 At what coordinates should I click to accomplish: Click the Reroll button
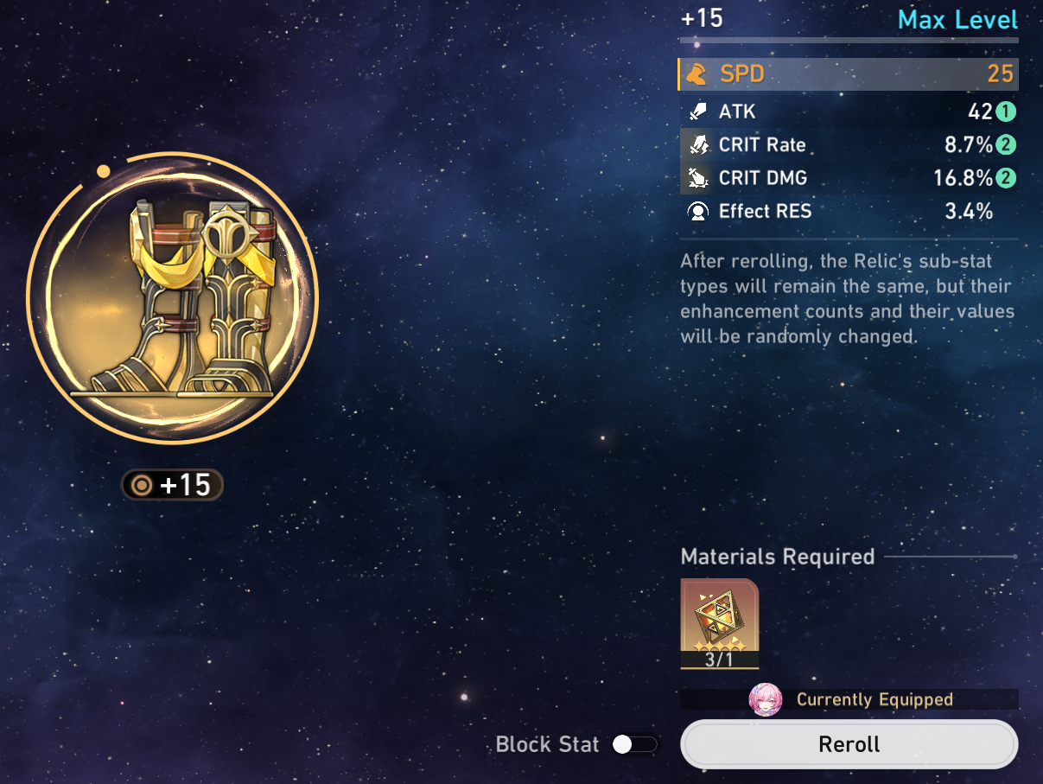click(849, 744)
